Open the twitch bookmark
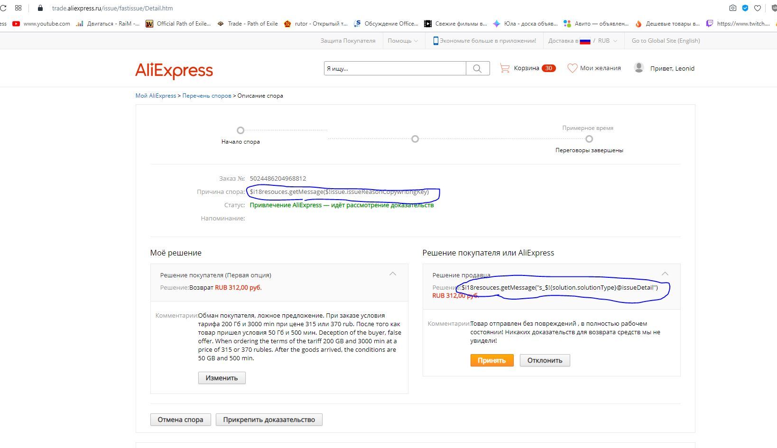Screen dimensions: 777x448 coord(738,24)
